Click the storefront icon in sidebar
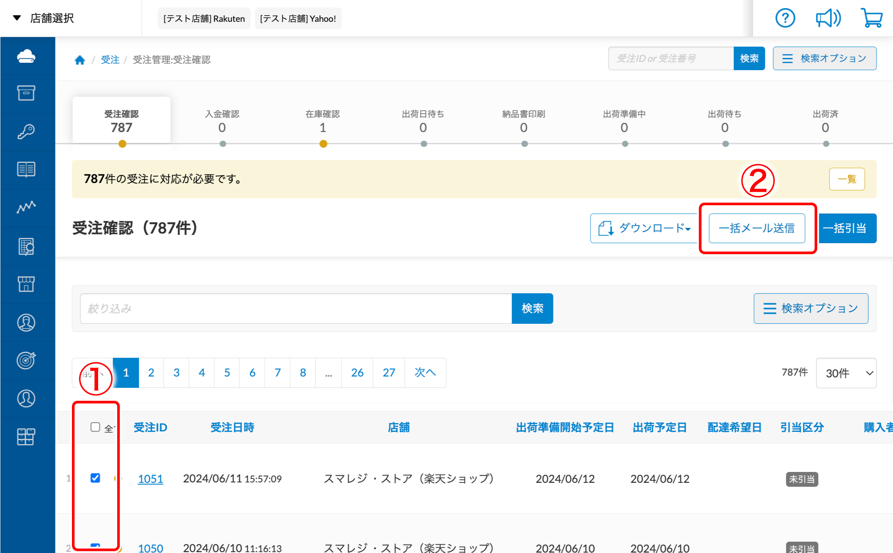The height and width of the screenshot is (553, 893). tap(26, 284)
